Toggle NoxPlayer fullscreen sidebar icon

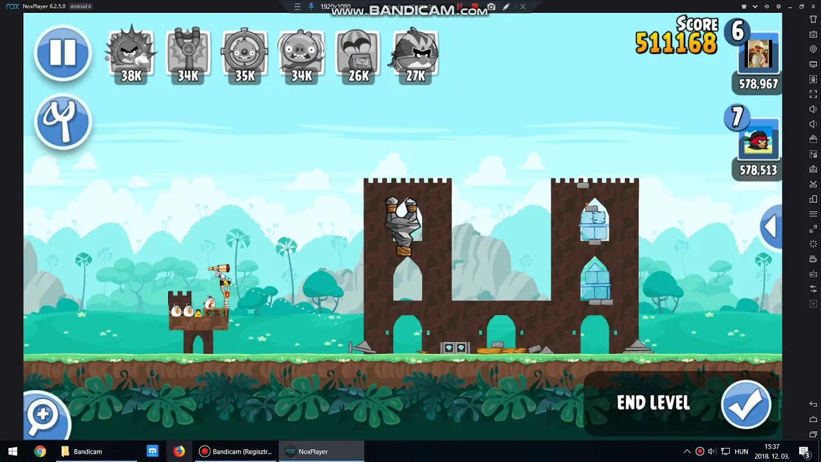(813, 94)
